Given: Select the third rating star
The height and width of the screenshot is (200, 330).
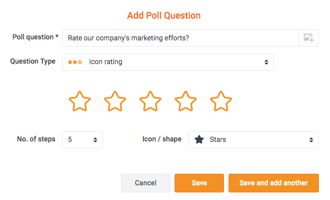Looking at the screenshot, I should click(x=150, y=102).
